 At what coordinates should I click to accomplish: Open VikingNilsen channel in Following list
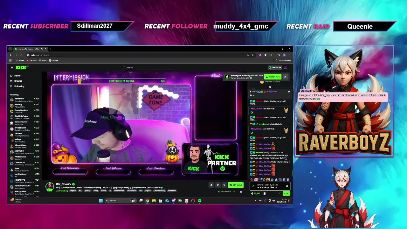(25, 146)
